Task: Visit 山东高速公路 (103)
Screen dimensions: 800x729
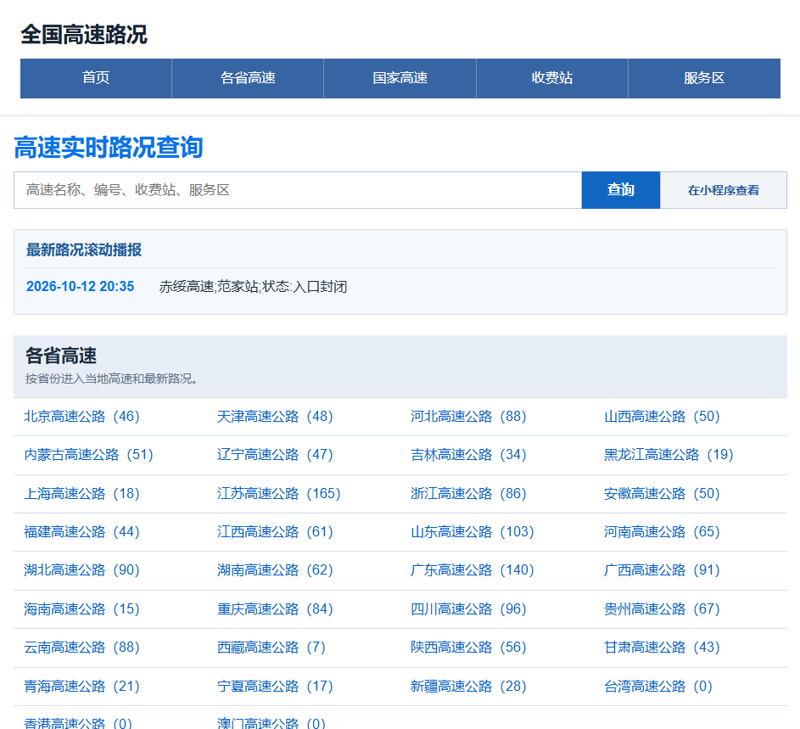Action: coord(473,532)
